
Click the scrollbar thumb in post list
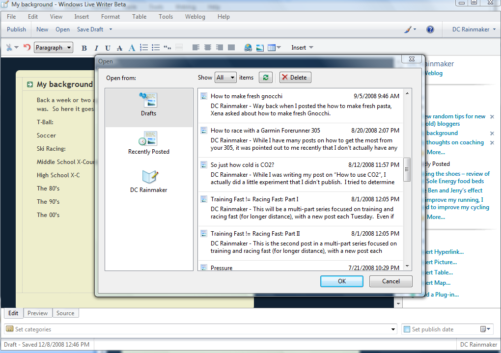(x=407, y=170)
